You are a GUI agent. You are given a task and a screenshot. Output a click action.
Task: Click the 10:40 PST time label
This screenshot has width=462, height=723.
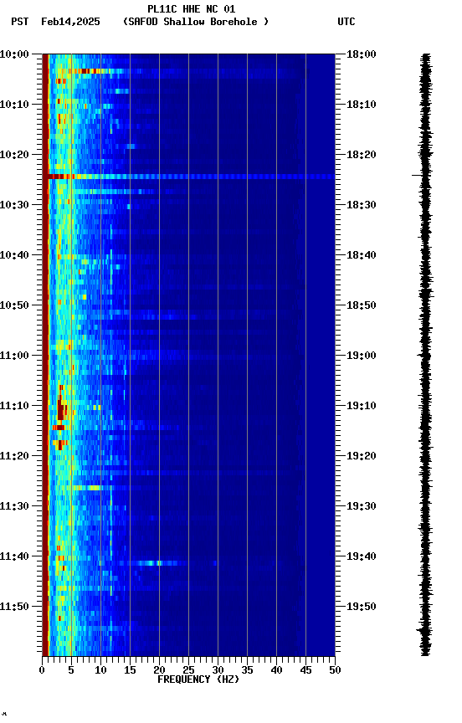click(x=14, y=255)
